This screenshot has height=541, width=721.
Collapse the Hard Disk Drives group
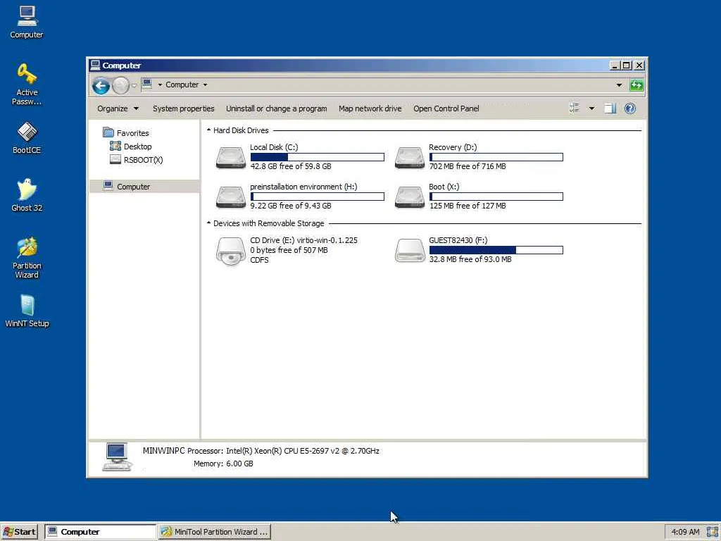click(208, 130)
